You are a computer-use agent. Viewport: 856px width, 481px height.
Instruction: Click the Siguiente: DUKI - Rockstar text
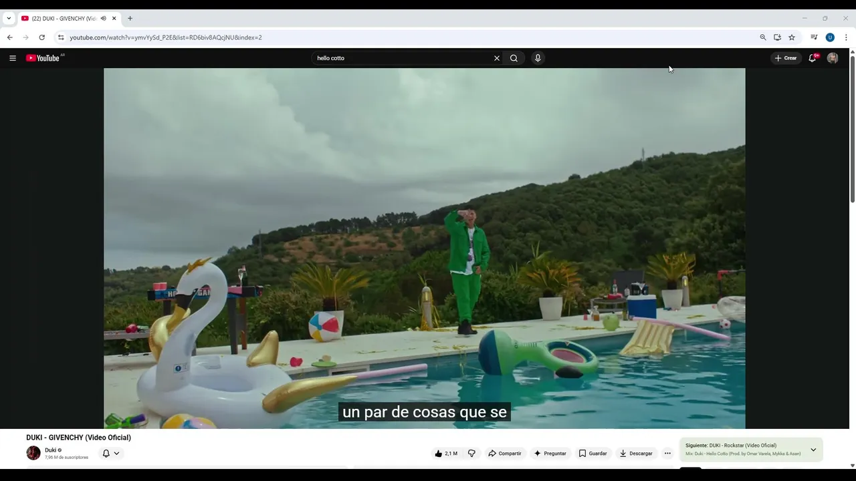pyautogui.click(x=731, y=446)
